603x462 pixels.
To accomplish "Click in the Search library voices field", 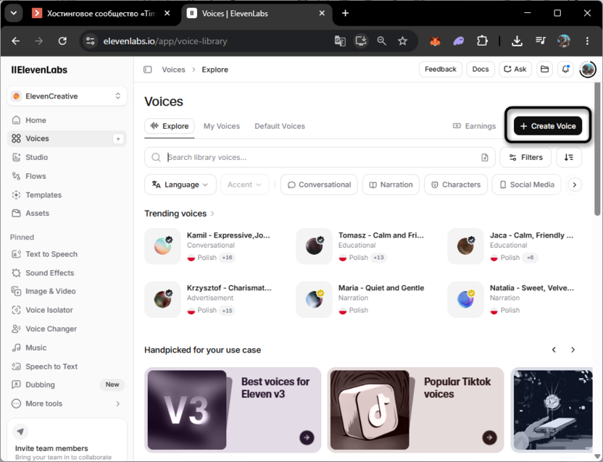I will (320, 157).
